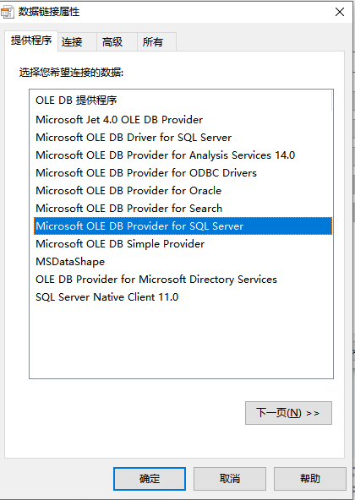Select Provider for Analysis Services 14.0
The image size is (355, 500).
click(x=183, y=155)
